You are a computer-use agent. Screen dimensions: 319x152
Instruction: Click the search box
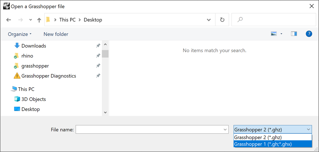point(274,20)
